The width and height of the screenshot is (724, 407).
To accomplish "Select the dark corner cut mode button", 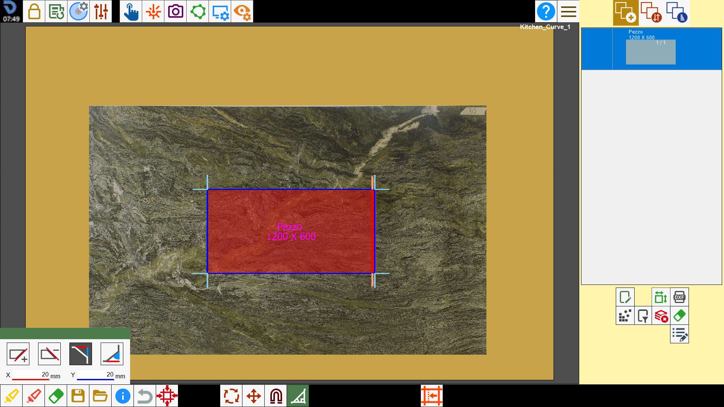I will point(81,354).
